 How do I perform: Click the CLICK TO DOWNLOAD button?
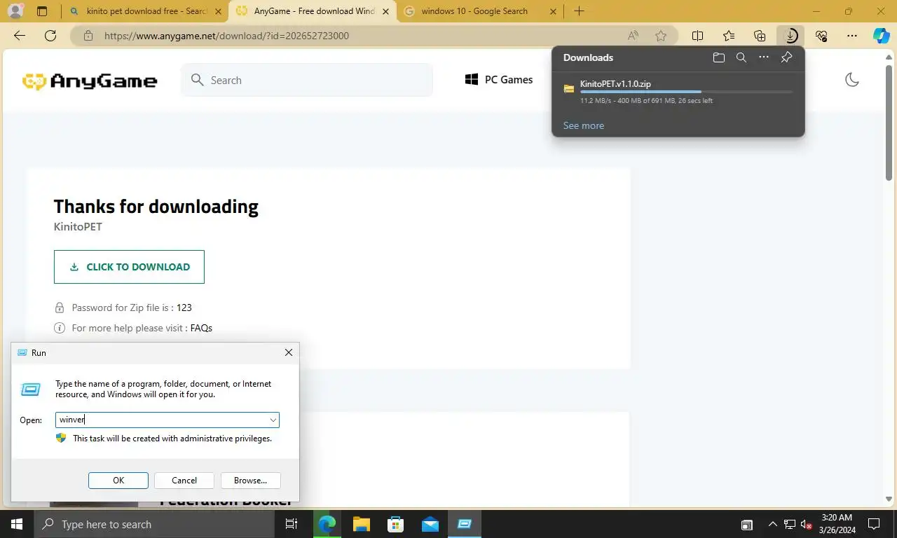(x=129, y=267)
